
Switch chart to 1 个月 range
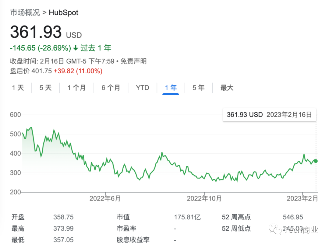(x=76, y=88)
